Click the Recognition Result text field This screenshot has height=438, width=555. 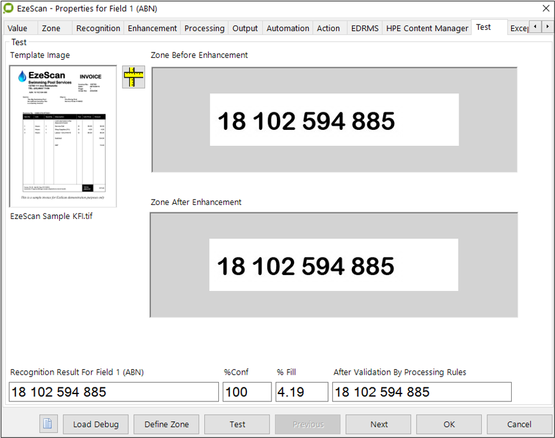[x=113, y=392]
